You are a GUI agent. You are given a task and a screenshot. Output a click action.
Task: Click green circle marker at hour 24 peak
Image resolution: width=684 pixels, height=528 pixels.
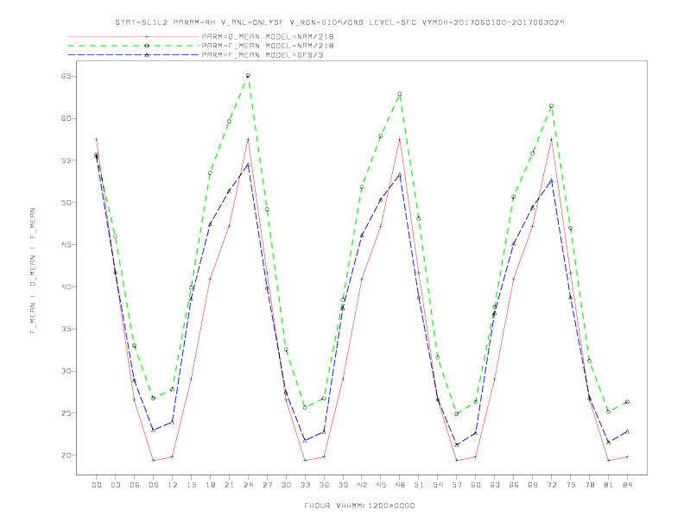[x=248, y=76]
